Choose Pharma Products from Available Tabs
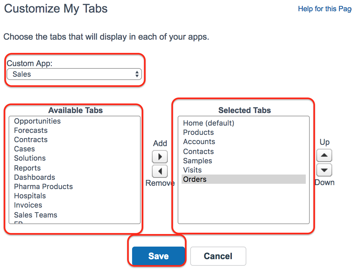 tap(43, 186)
